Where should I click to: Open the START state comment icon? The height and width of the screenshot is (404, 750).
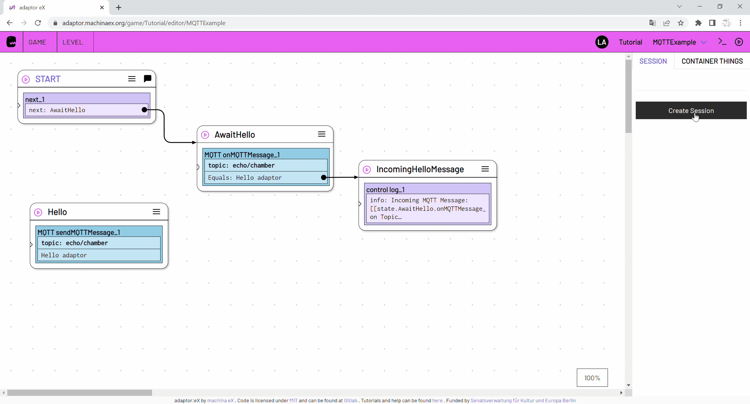148,79
